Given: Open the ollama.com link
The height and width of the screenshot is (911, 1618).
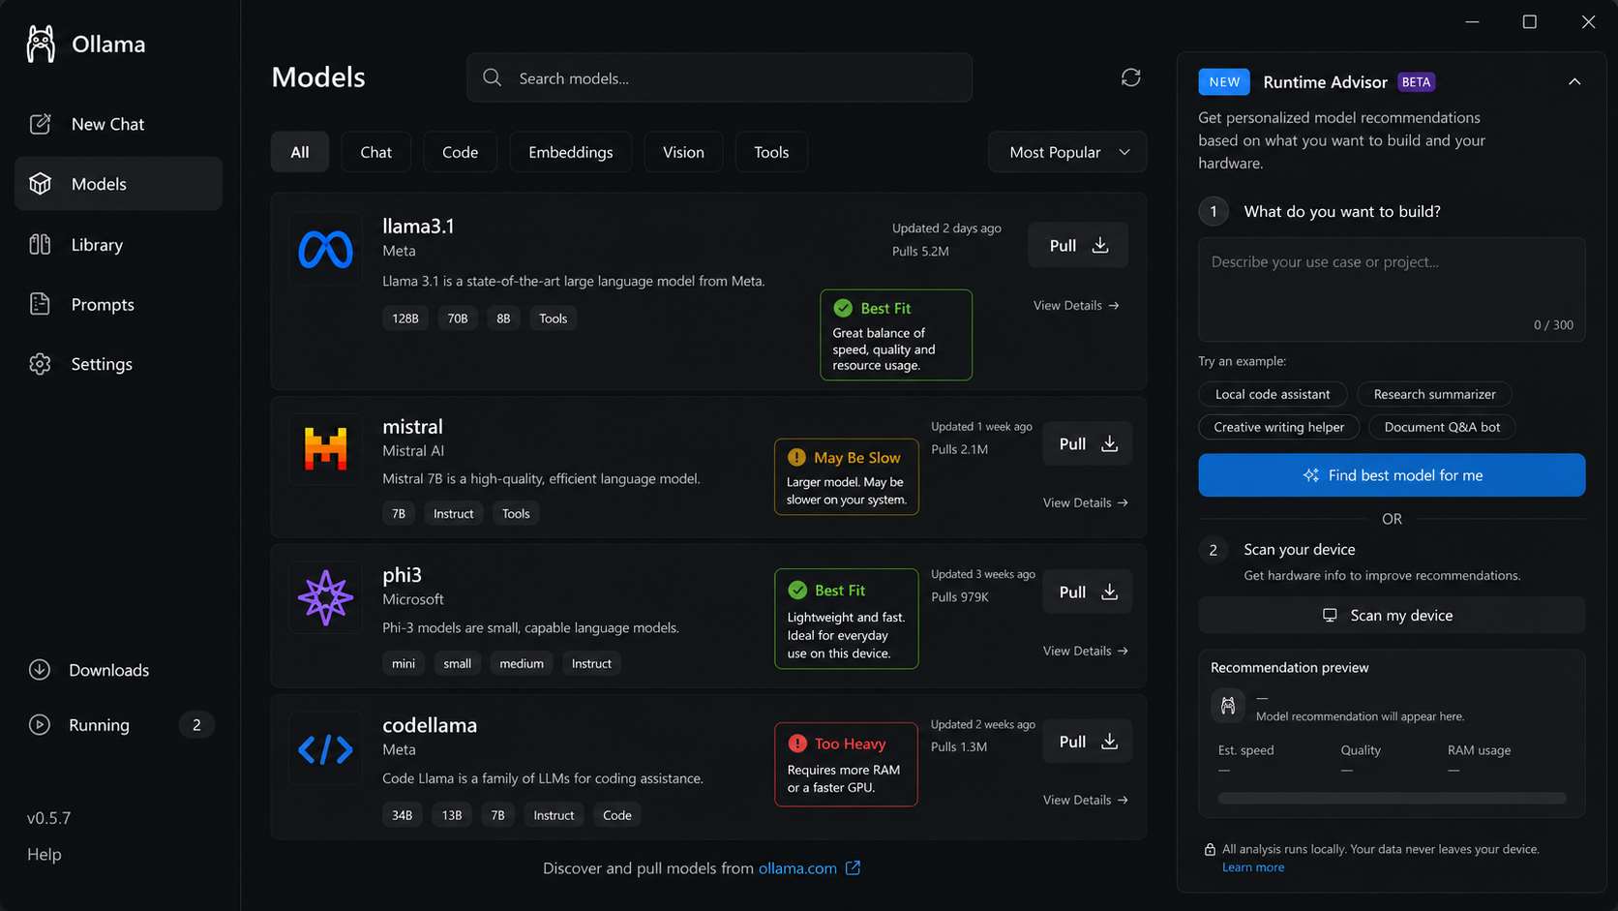Looking at the screenshot, I should (797, 868).
